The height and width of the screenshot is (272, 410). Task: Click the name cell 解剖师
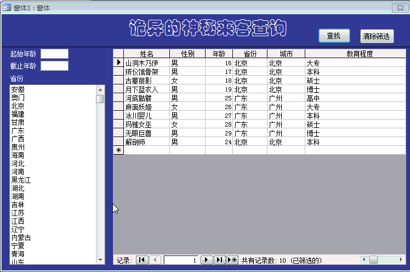coord(147,141)
